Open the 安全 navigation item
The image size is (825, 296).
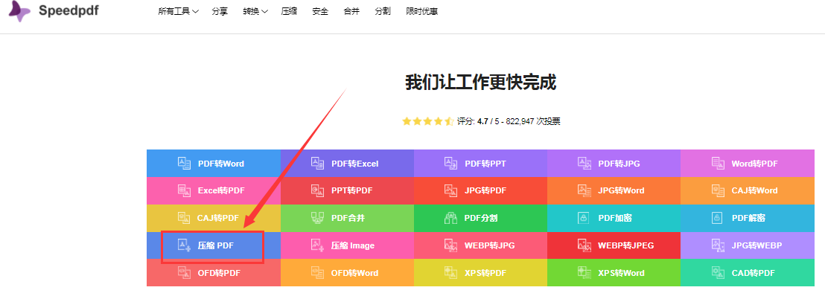click(x=320, y=11)
